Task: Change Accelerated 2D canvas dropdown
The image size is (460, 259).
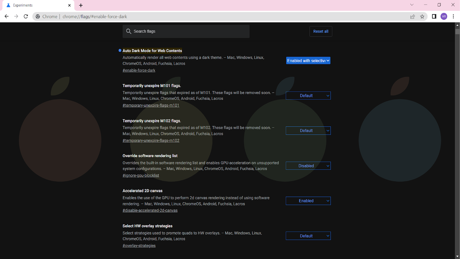Action: click(308, 201)
